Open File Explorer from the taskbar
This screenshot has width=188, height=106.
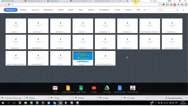click(x=26, y=103)
